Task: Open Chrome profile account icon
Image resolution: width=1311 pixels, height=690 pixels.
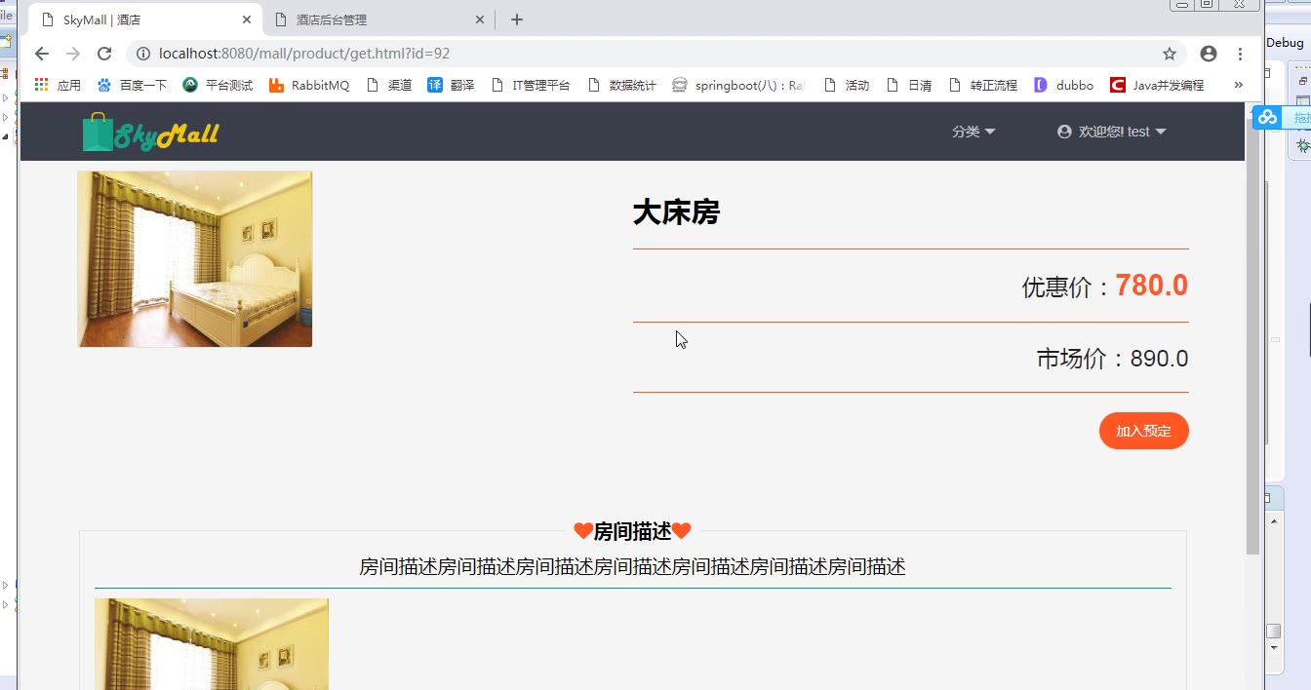Action: pyautogui.click(x=1209, y=54)
